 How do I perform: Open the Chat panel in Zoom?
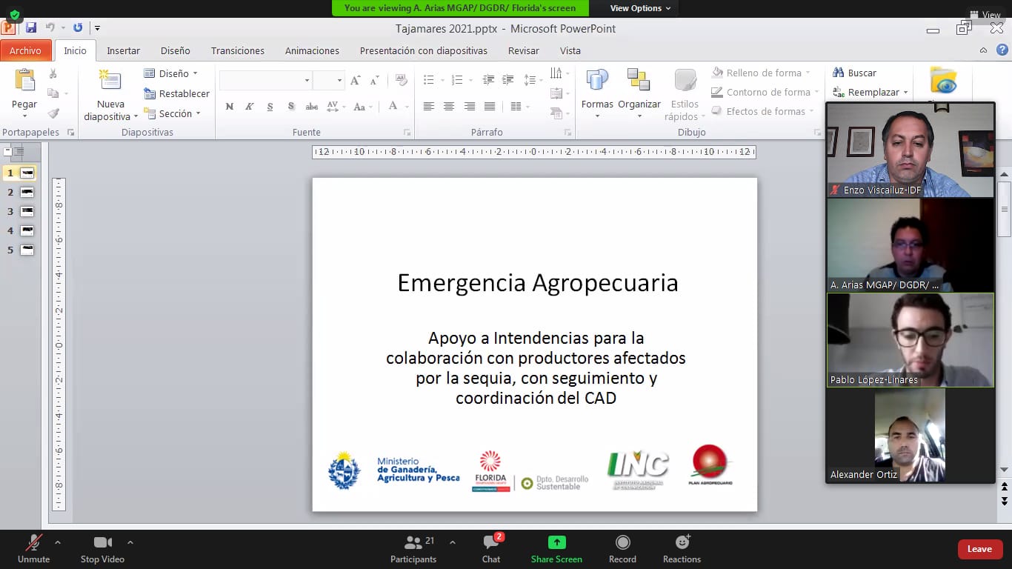click(490, 548)
